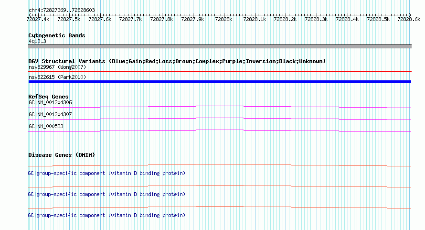Click the 72828.4k ruler label
This screenshot has width=425, height=230.
(x=347, y=19)
